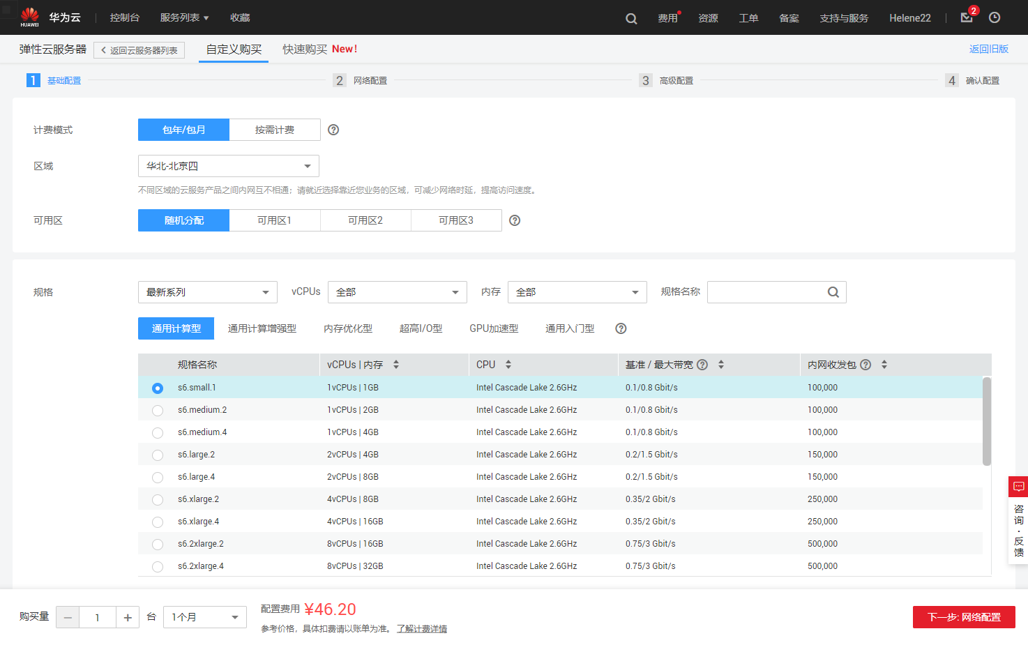The height and width of the screenshot is (645, 1028).
Task: Select 超高I/O型 spec tab
Action: 421,328
